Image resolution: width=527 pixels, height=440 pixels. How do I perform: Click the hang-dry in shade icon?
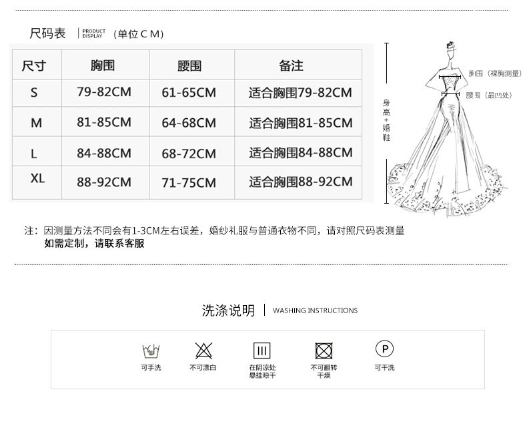click(261, 351)
